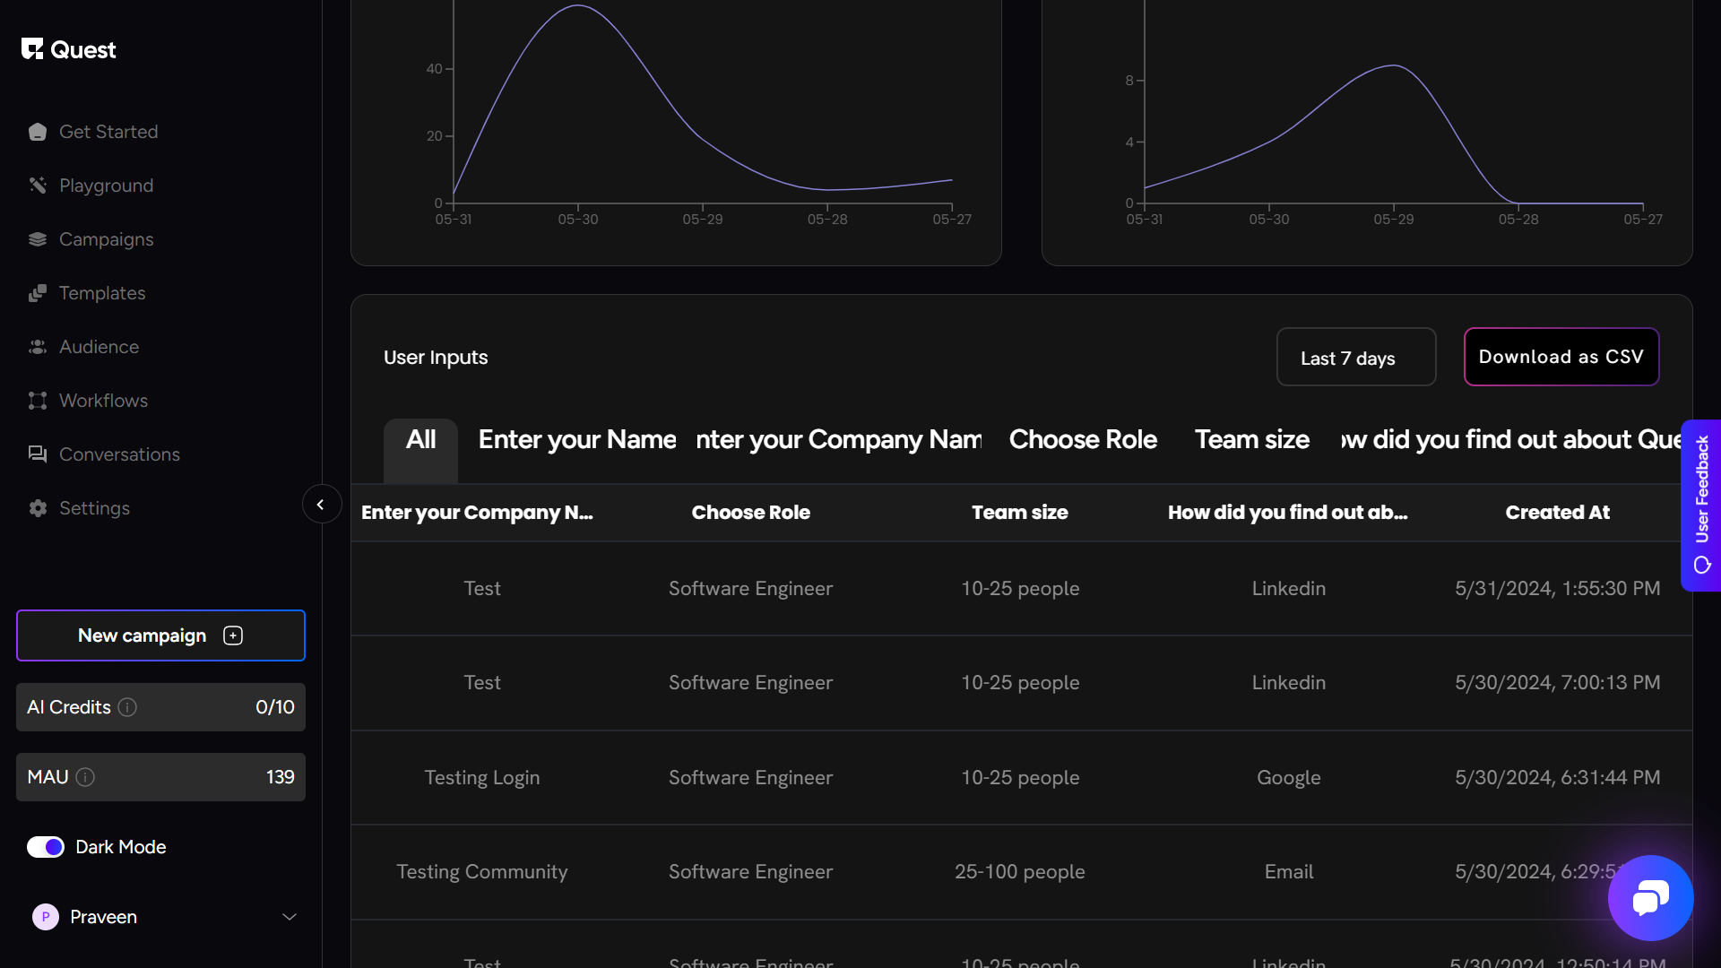The width and height of the screenshot is (1721, 968).
Task: Open the Settings gear icon
Action: tap(38, 508)
